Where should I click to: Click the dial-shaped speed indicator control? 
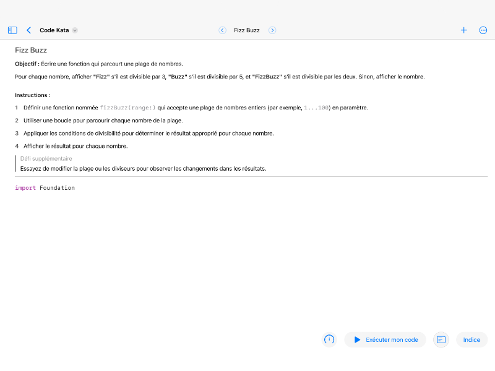click(329, 339)
